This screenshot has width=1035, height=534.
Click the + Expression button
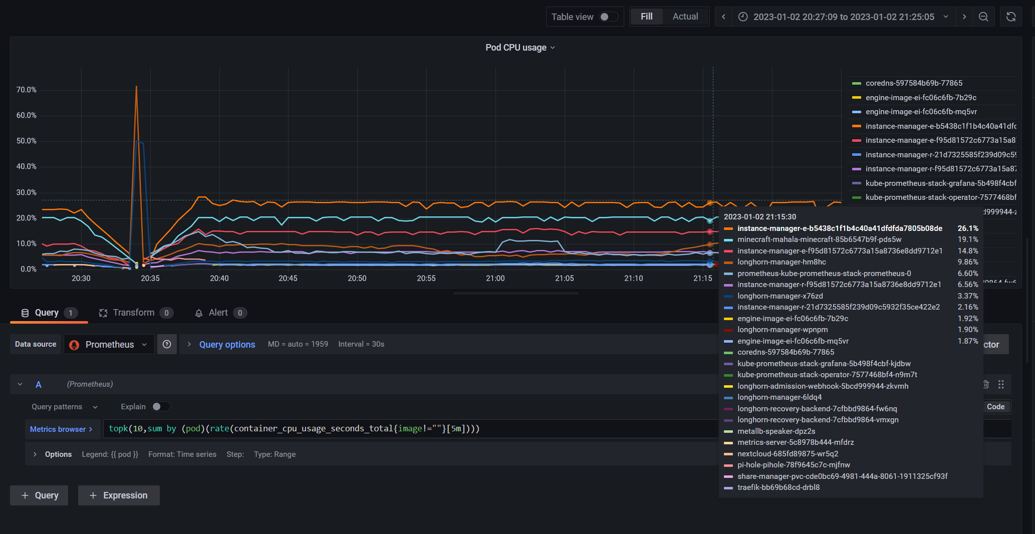119,495
